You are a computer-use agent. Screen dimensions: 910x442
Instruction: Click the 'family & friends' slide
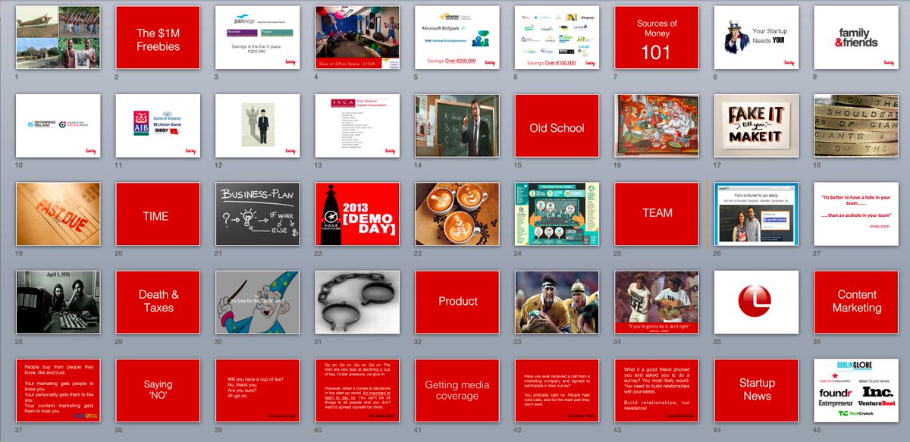tap(856, 37)
